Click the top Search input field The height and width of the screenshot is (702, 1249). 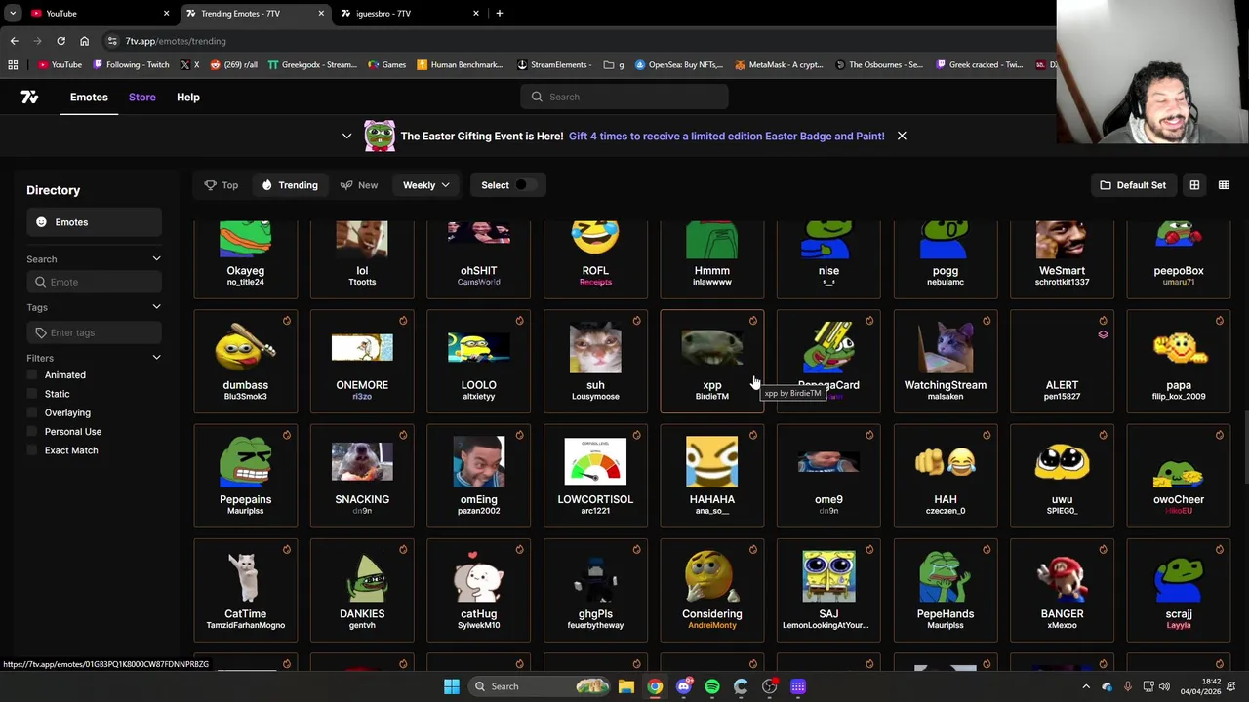tap(624, 97)
